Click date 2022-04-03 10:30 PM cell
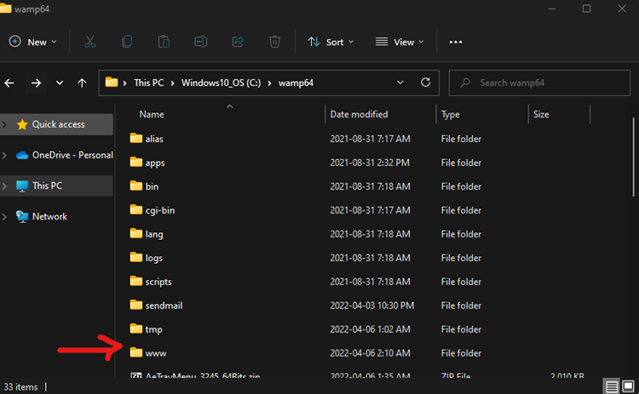The width and height of the screenshot is (639, 394). point(371,305)
